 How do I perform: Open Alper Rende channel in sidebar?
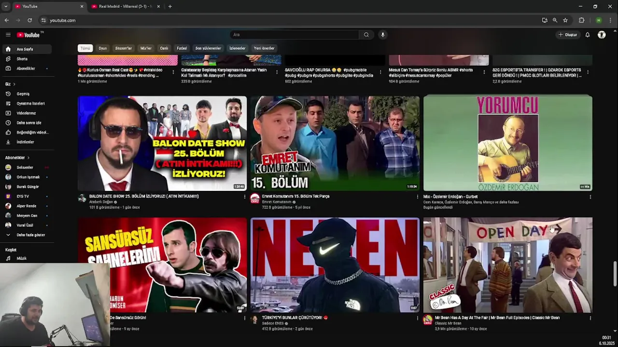26,206
